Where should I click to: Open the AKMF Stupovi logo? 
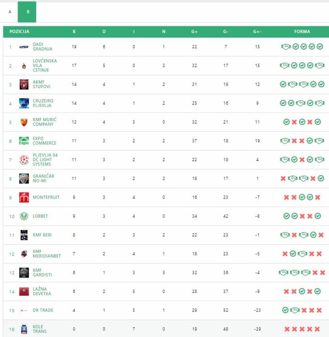coord(24,84)
